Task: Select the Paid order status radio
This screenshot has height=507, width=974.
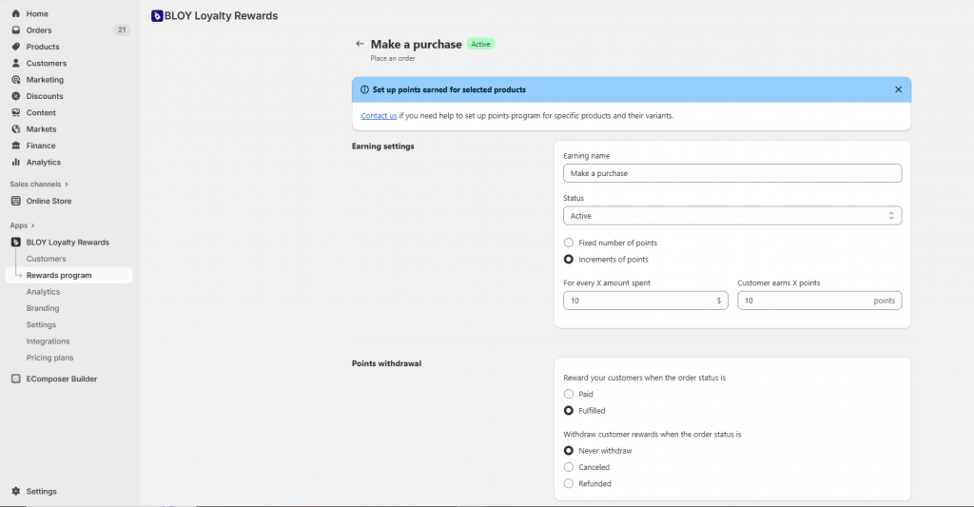Action: (569, 394)
